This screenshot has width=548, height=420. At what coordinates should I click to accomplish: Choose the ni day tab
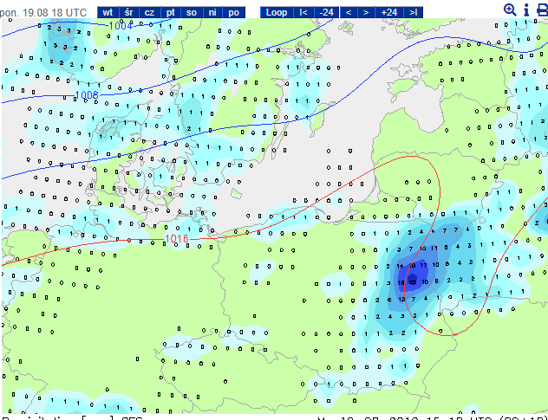[212, 12]
